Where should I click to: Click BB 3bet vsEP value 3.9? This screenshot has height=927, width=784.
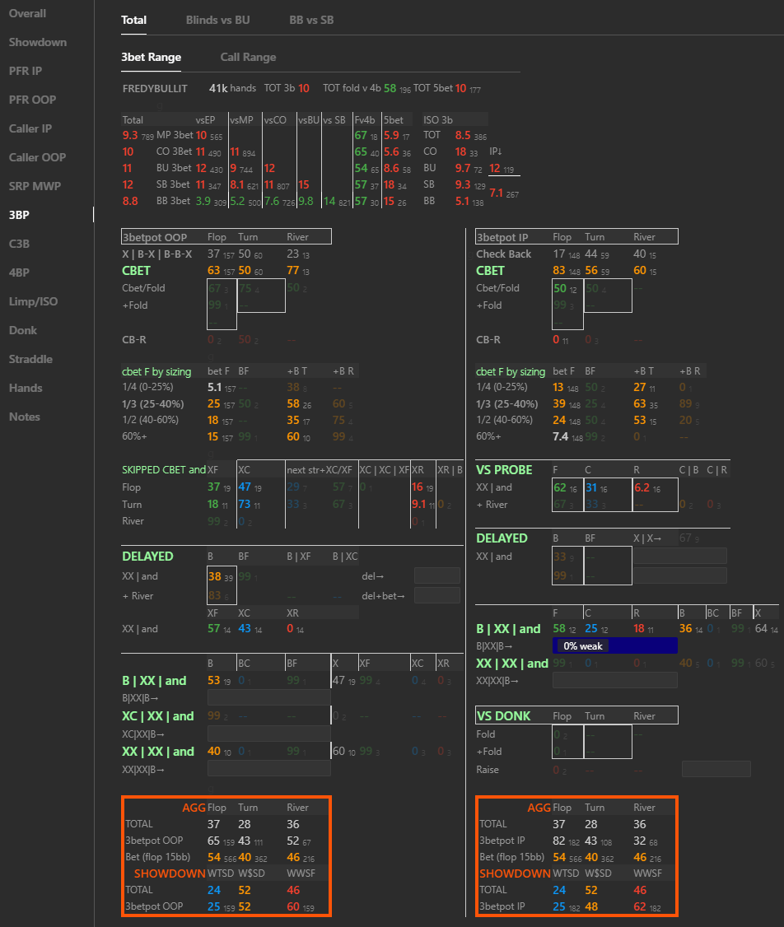coord(203,201)
